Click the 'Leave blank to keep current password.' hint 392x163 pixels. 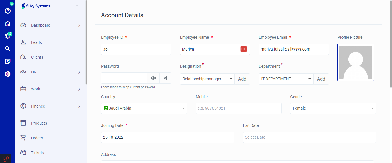pos(128,87)
